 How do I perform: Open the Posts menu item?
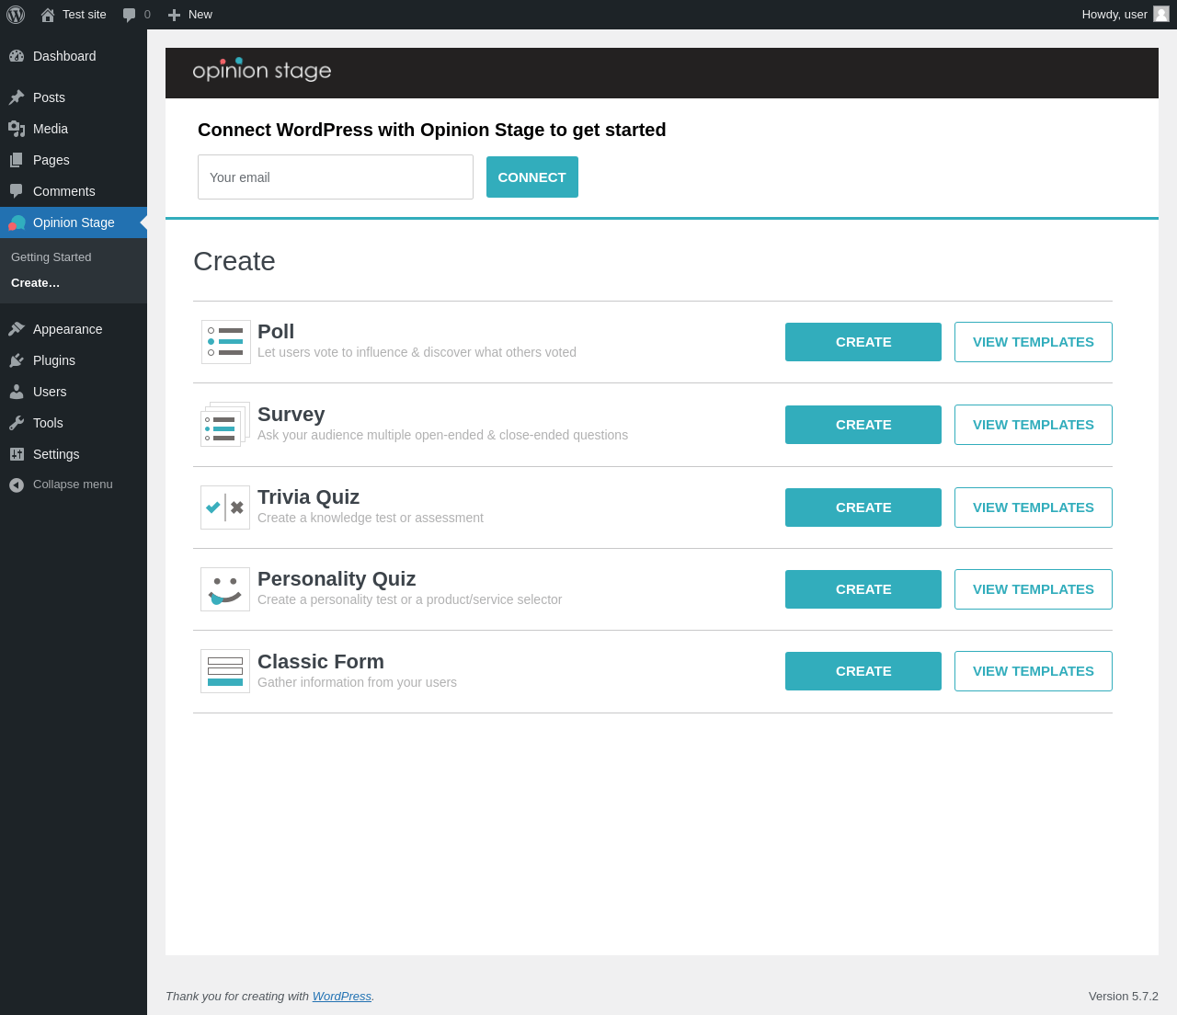tap(74, 97)
